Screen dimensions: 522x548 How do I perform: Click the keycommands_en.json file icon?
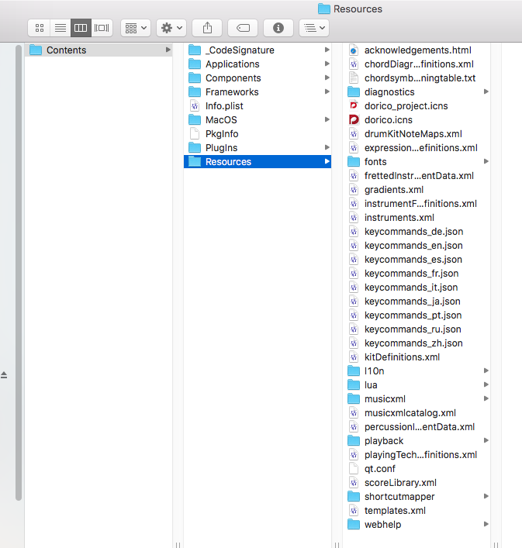pyautogui.click(x=354, y=246)
